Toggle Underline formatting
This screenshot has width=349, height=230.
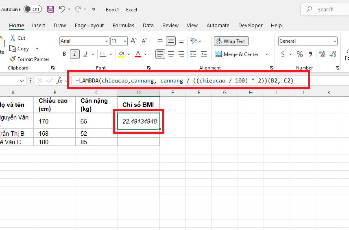coord(85,54)
